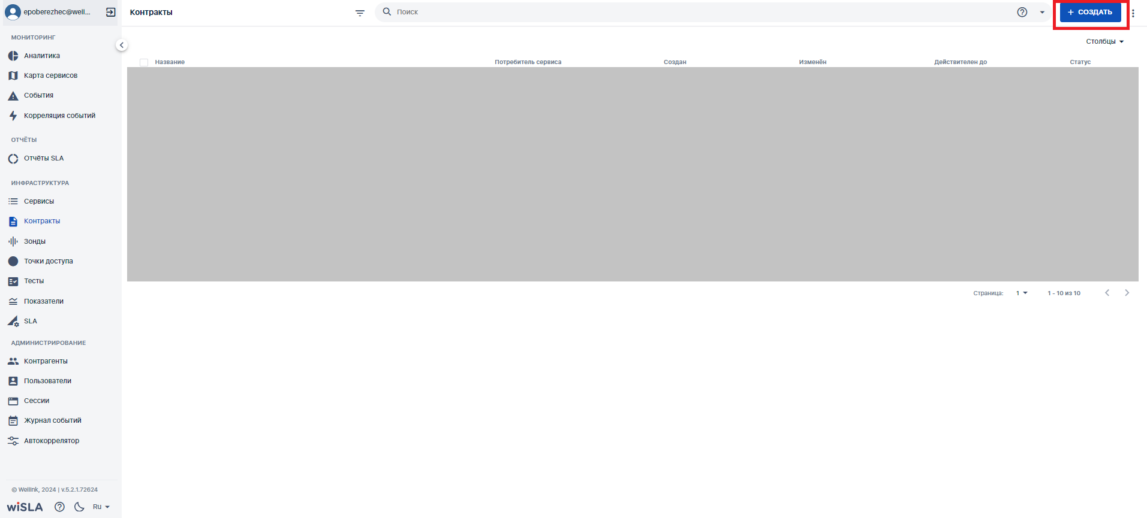
Task: Toggle dark mode with the moon icon
Action: point(79,507)
